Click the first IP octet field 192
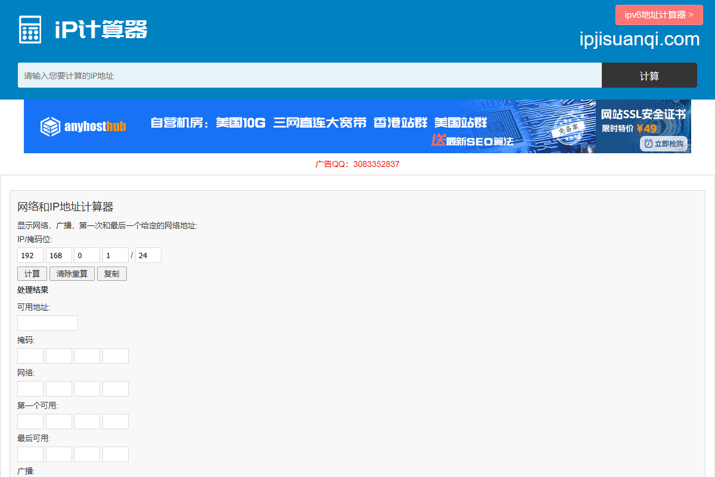715x477 pixels. point(30,255)
